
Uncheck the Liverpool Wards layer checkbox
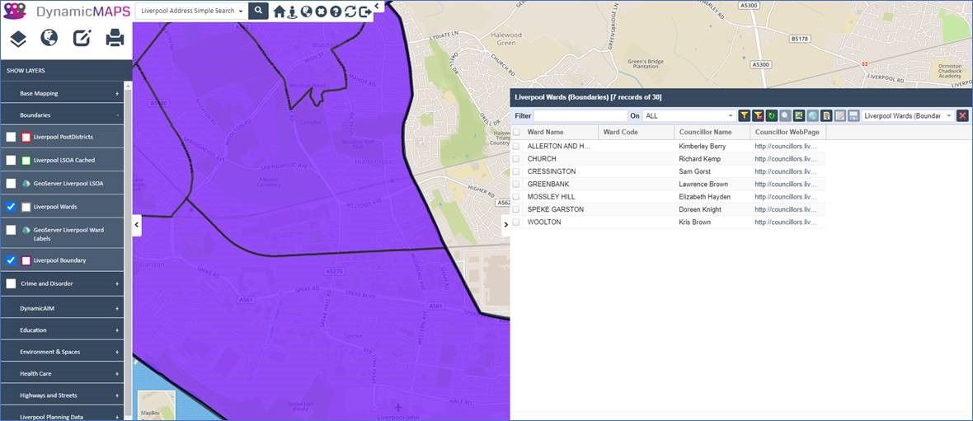pyautogui.click(x=12, y=207)
